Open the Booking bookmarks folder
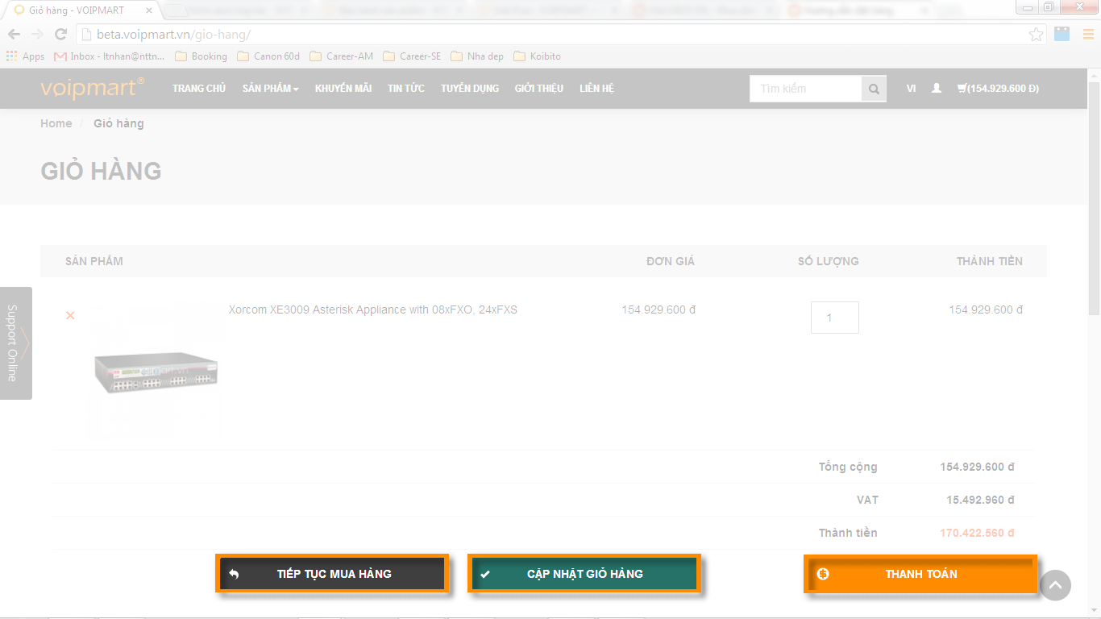The image size is (1101, 619). coord(202,56)
